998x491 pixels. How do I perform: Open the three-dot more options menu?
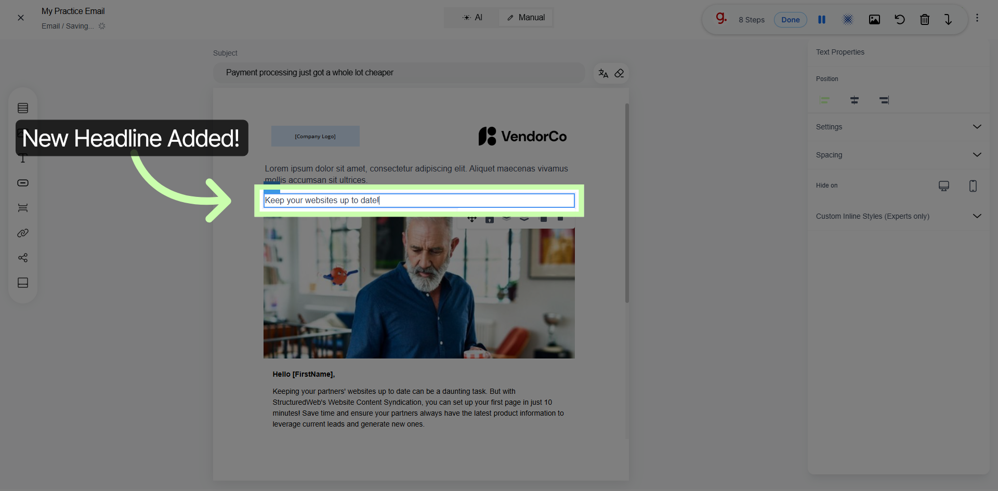[x=977, y=18]
